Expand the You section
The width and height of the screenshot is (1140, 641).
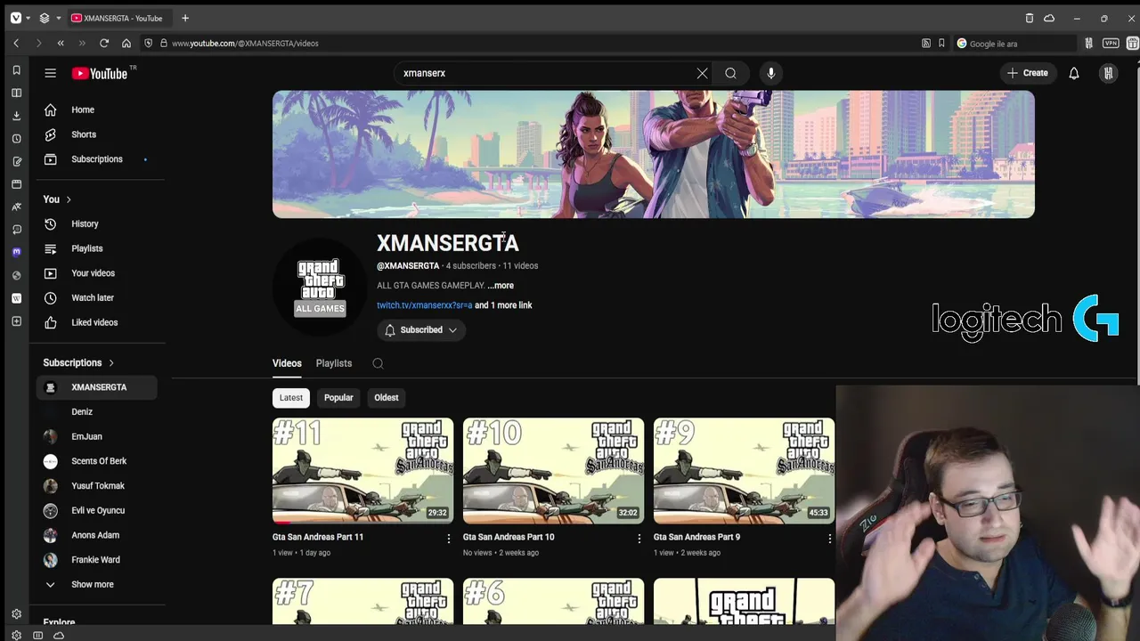pos(57,199)
